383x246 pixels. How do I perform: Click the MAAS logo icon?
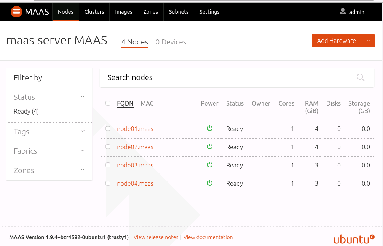tap(16, 12)
